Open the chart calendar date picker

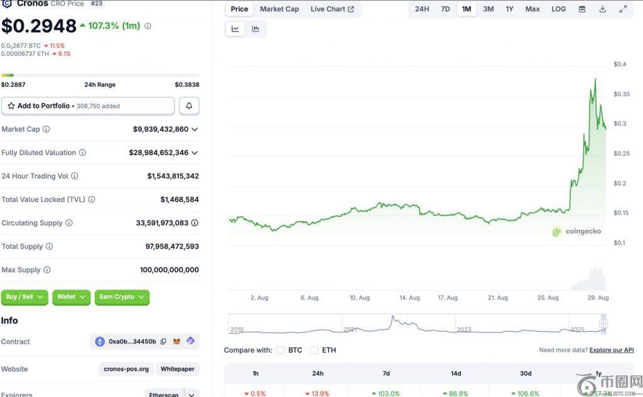pos(582,9)
